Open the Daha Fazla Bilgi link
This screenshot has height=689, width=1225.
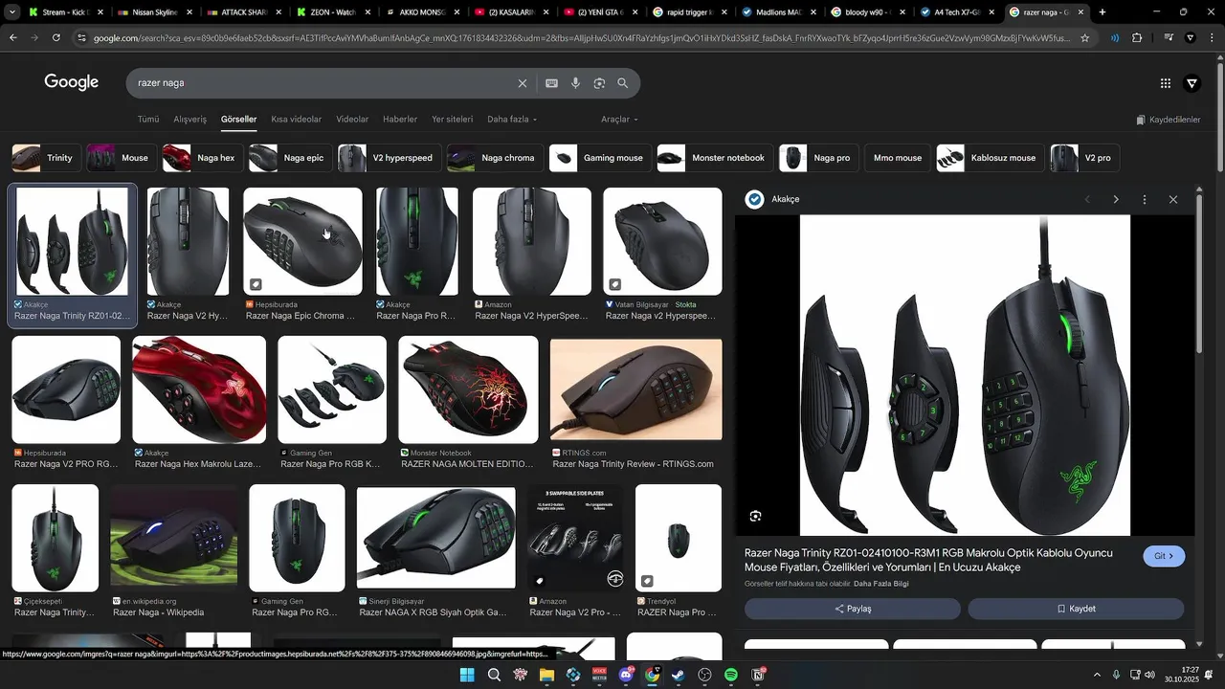881,584
